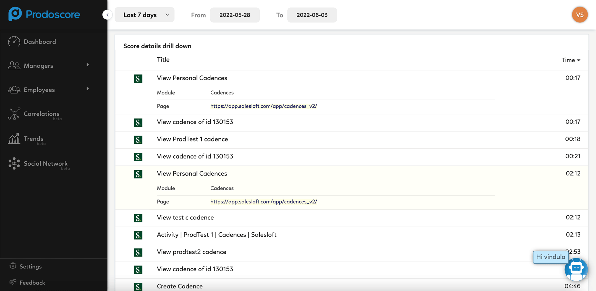The width and height of the screenshot is (596, 291).
Task: Click the Employees group icon
Action: coord(14,90)
